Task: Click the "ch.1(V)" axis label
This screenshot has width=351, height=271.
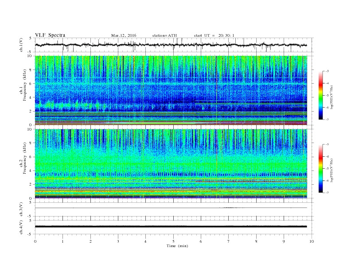Action: tap(21, 45)
